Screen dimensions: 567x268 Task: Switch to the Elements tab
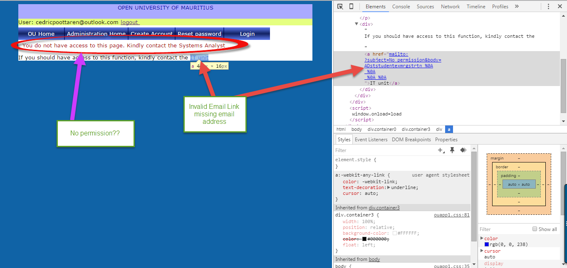[x=376, y=7]
